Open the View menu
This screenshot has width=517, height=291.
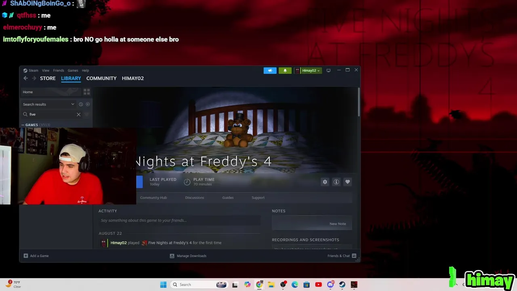46,70
